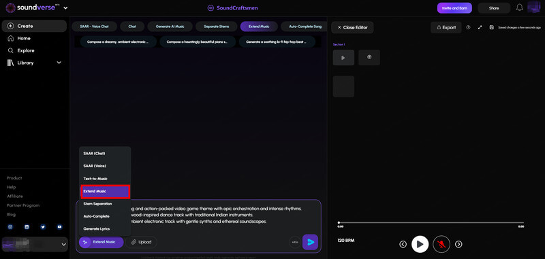The height and width of the screenshot is (259, 545).
Task: Open Explore in the sidebar
Action: coord(26,50)
